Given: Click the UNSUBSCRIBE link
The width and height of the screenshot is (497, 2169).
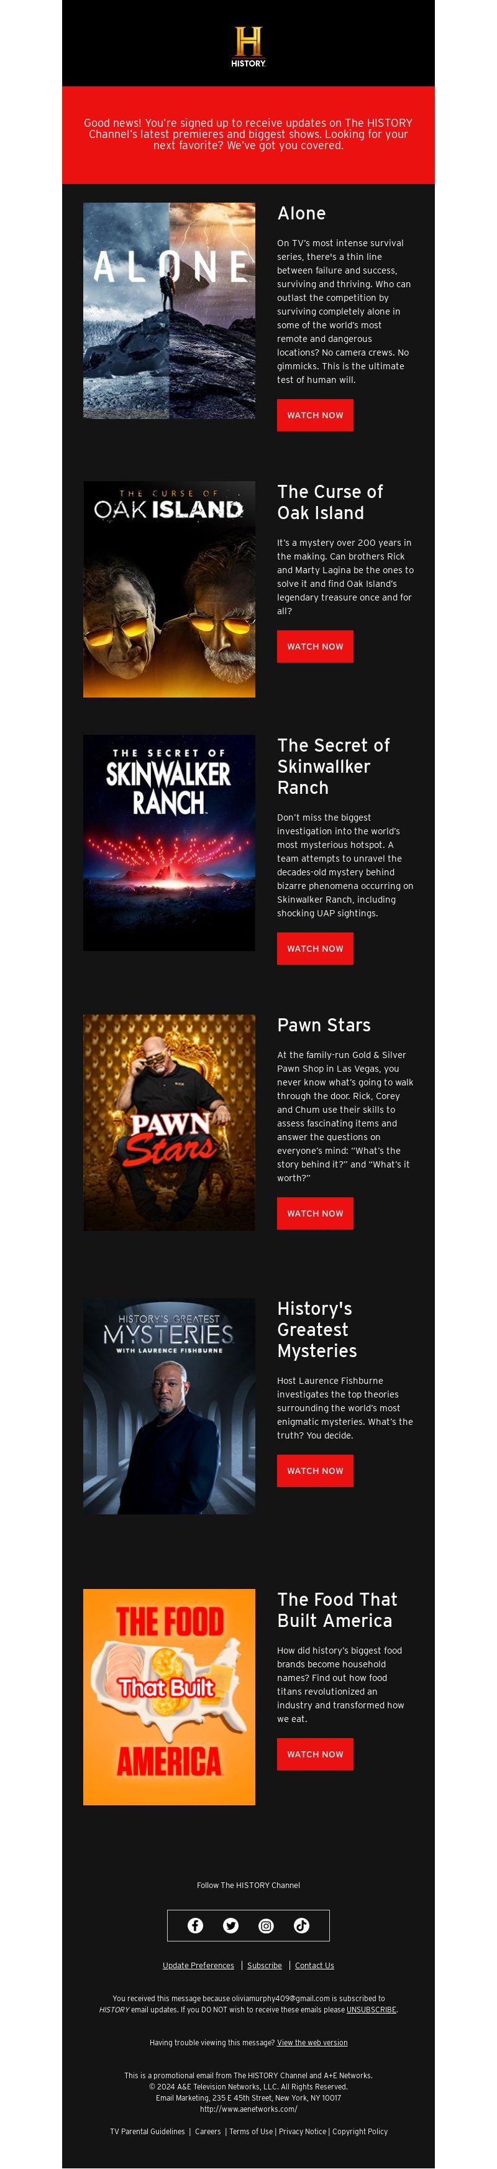Looking at the screenshot, I should coord(371,2009).
